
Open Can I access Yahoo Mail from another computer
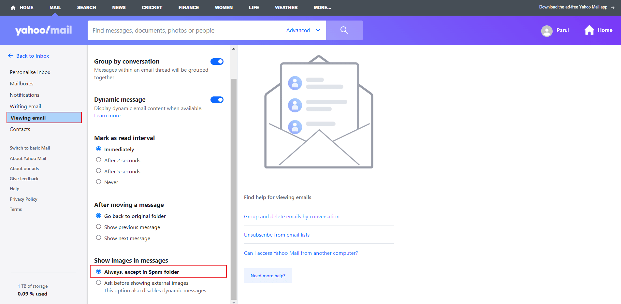(x=301, y=253)
